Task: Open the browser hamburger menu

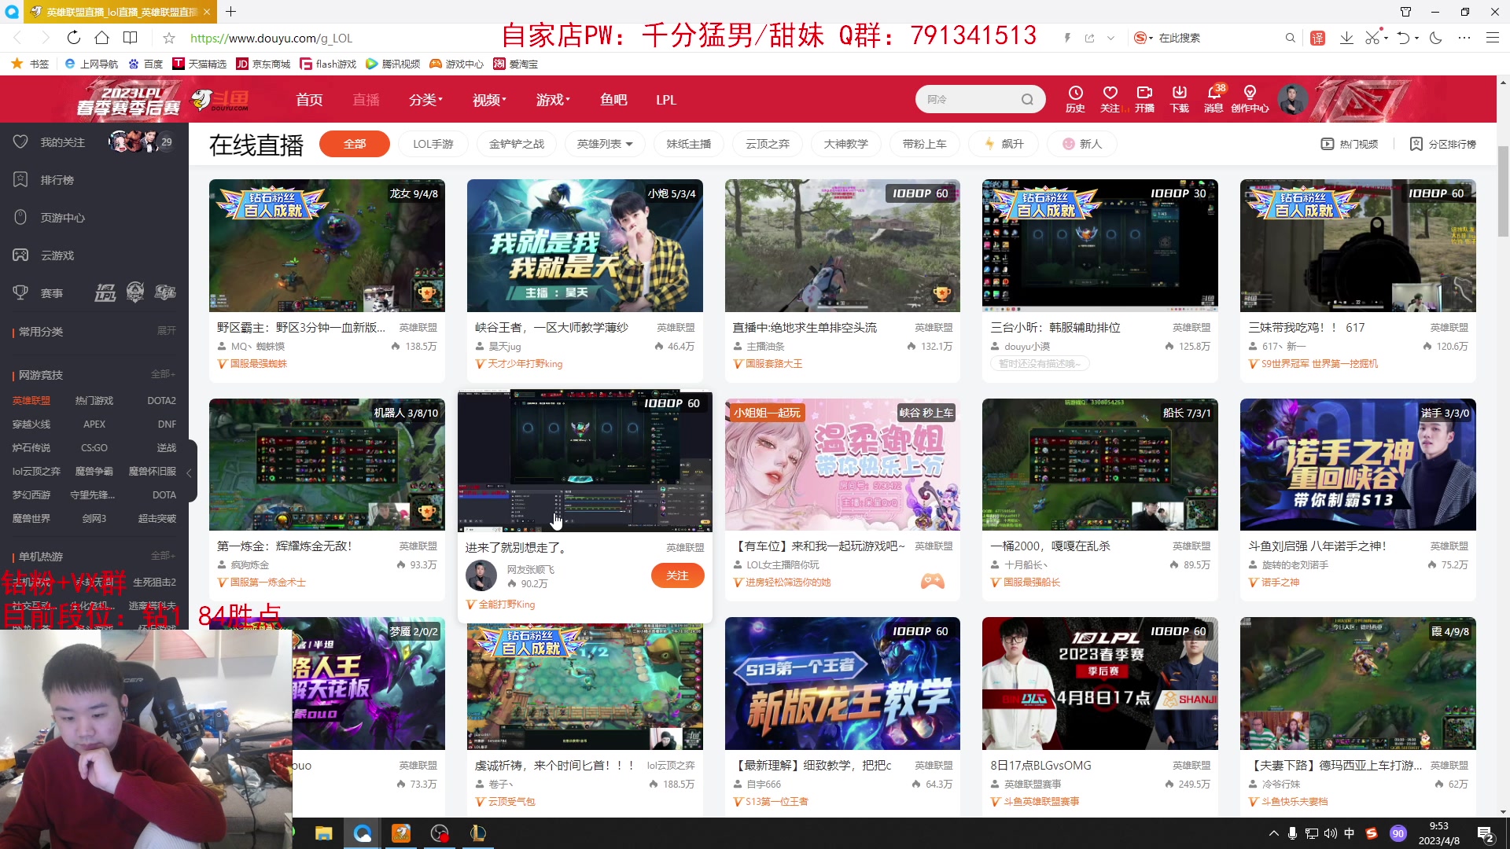Action: click(x=1492, y=38)
